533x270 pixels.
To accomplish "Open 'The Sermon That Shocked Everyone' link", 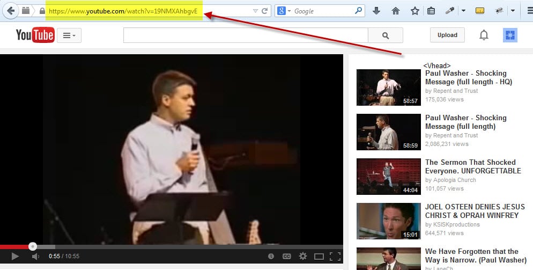I will (x=473, y=166).
